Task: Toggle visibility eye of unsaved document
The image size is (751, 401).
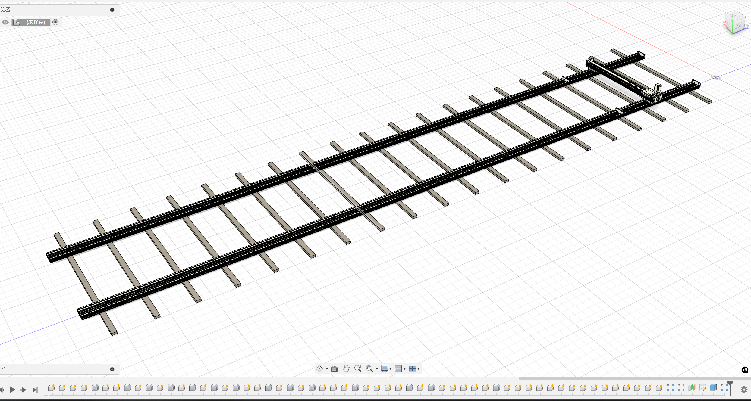Action: 5,22
